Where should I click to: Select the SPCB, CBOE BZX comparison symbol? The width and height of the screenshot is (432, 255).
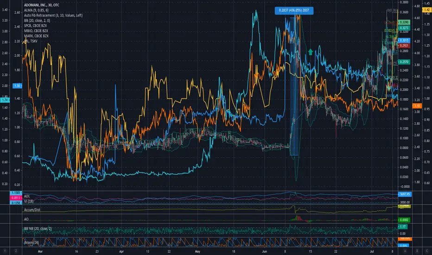pyautogui.click(x=35, y=25)
